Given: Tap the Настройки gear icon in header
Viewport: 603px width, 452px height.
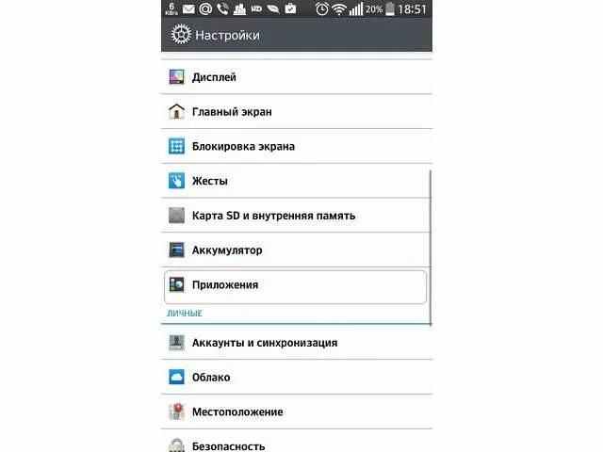Looking at the screenshot, I should 181,35.
